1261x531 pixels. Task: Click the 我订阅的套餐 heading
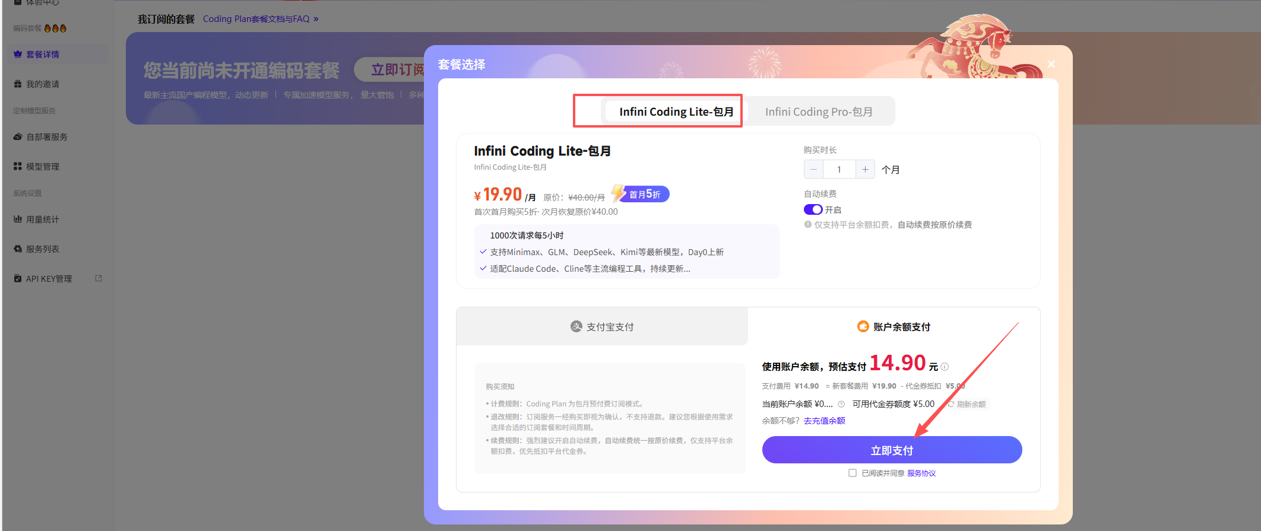pyautogui.click(x=166, y=19)
